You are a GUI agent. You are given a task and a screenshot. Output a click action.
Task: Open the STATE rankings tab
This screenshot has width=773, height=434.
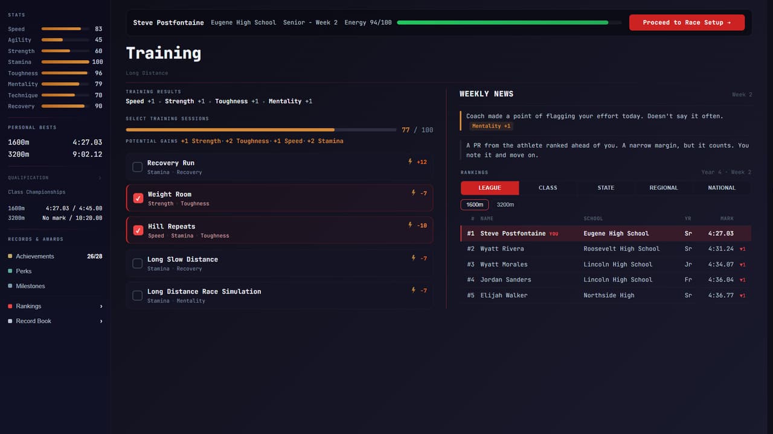606,188
